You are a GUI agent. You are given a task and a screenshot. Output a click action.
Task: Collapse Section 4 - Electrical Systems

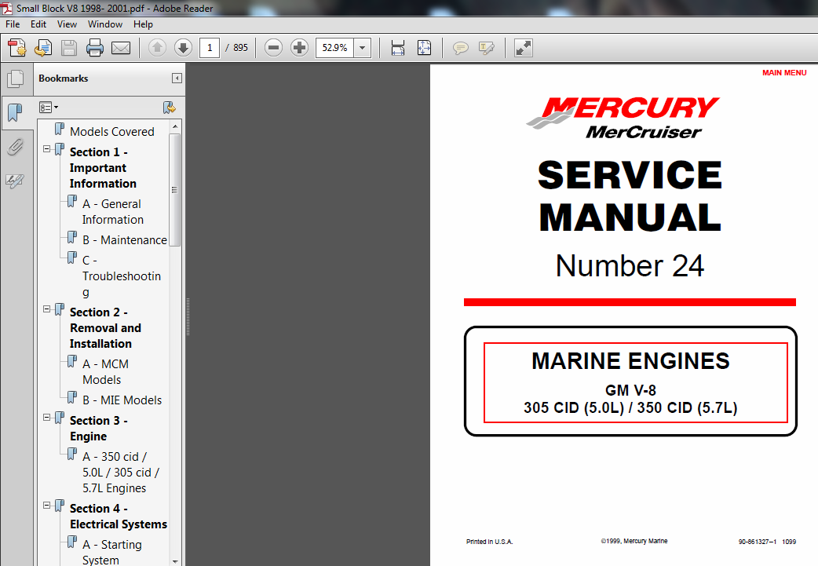point(46,506)
